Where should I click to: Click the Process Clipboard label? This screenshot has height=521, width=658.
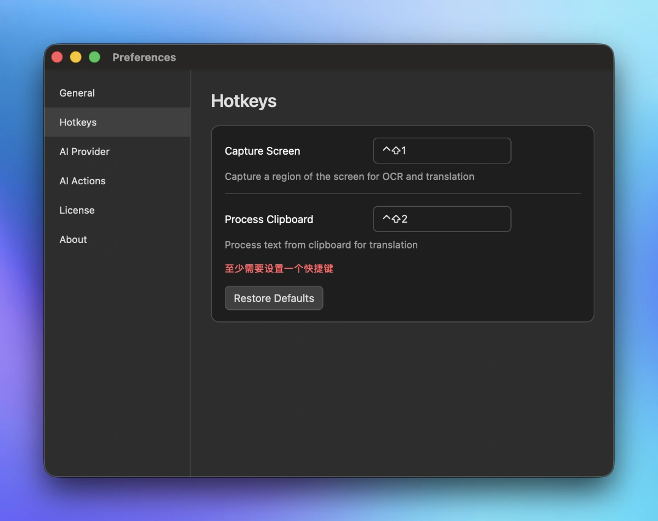[x=269, y=219]
